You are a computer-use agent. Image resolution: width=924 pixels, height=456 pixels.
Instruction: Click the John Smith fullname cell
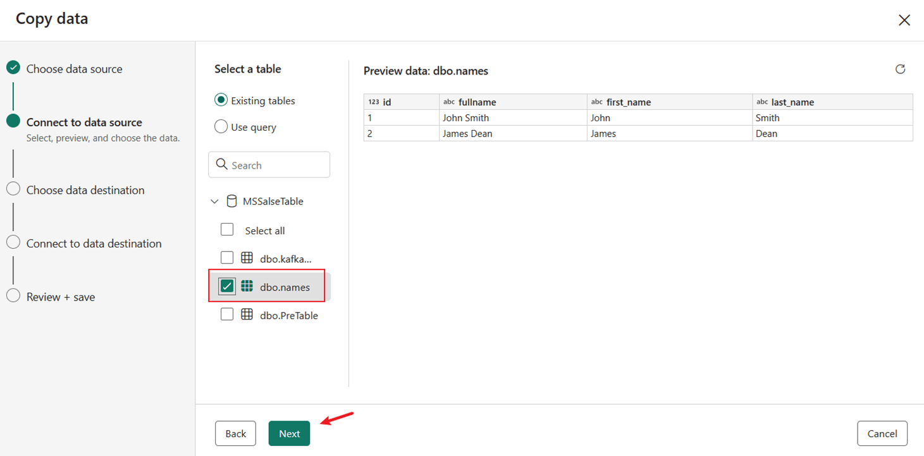513,117
